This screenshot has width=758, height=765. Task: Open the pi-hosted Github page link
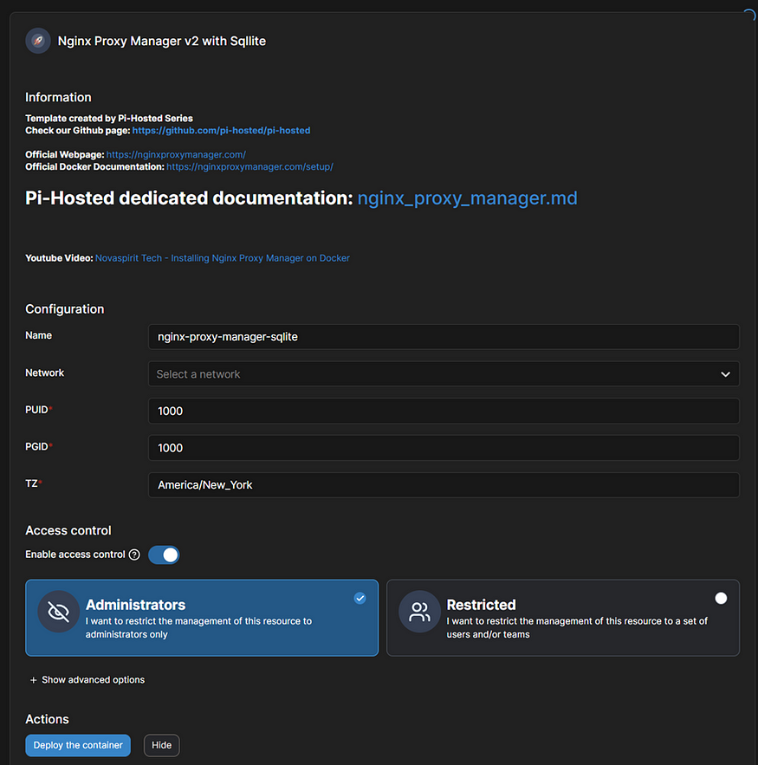point(221,130)
